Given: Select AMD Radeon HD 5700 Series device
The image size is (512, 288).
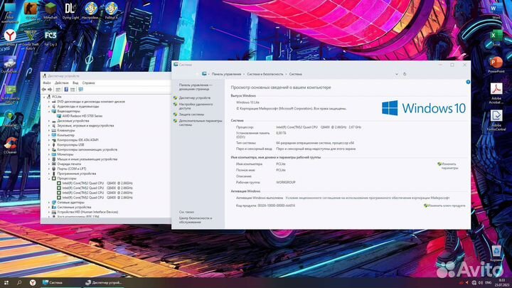Looking at the screenshot, I should coord(82,116).
